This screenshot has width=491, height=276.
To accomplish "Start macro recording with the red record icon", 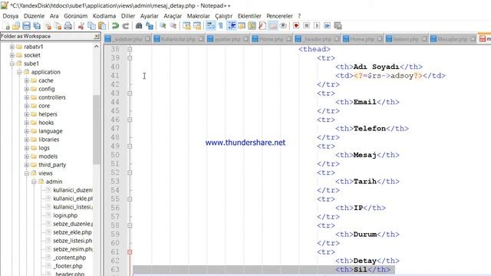I will click(296, 26).
